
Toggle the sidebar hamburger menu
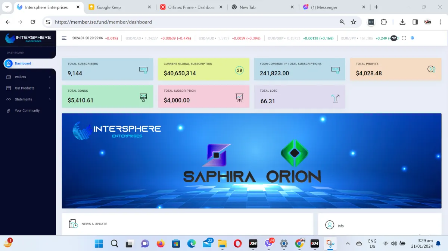click(x=64, y=38)
